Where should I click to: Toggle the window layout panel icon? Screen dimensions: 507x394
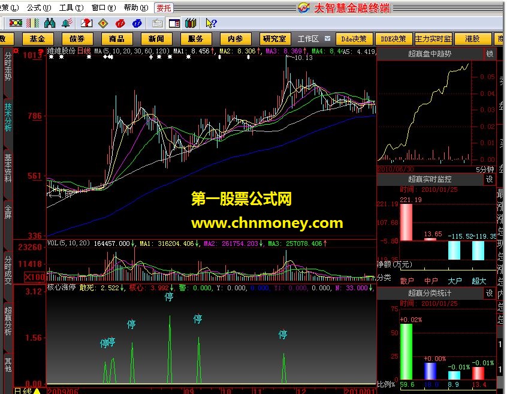(x=174, y=23)
